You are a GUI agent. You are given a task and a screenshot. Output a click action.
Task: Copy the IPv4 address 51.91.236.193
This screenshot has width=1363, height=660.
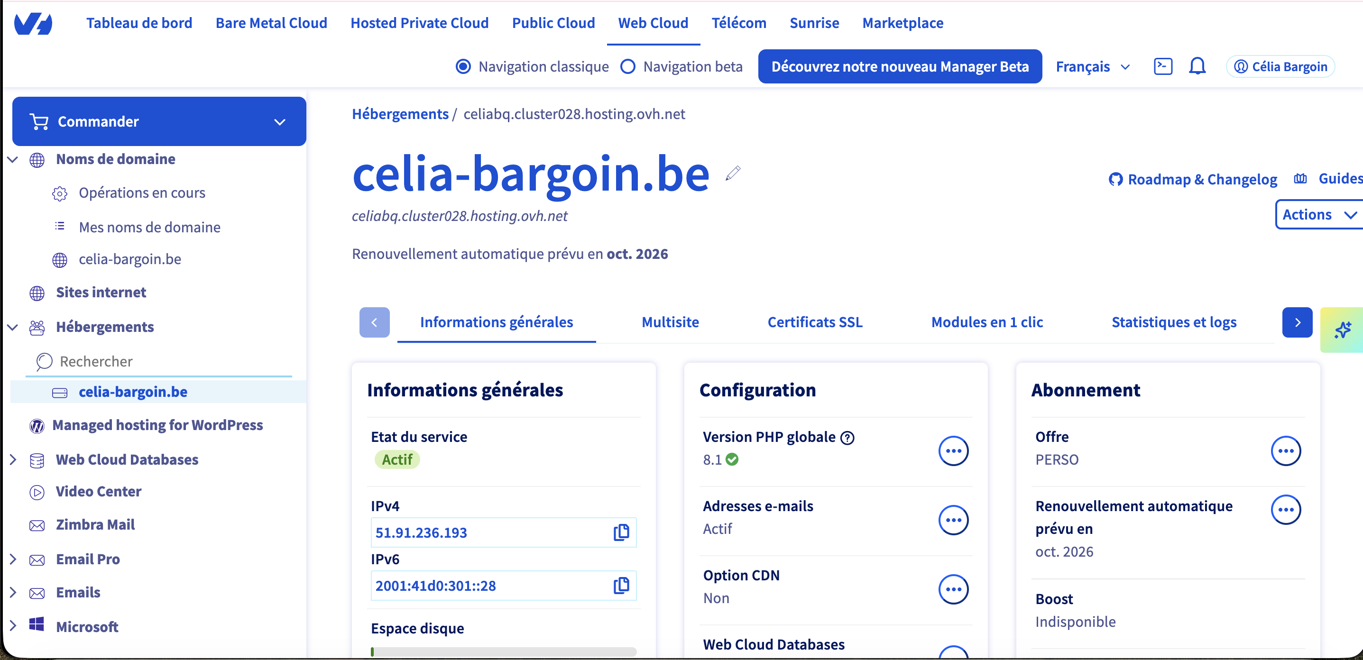[621, 532]
